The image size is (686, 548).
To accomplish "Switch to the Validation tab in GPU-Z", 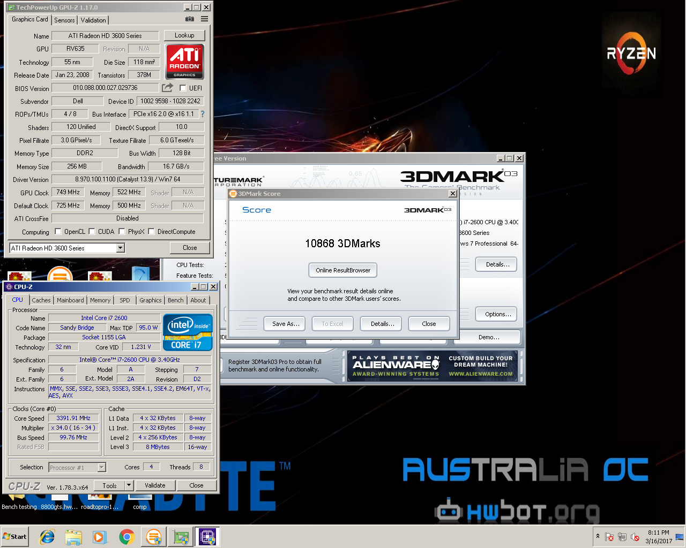I will [93, 20].
